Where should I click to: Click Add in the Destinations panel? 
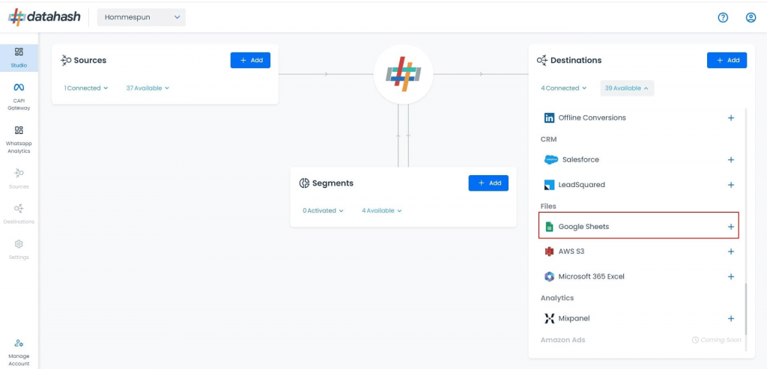[727, 60]
